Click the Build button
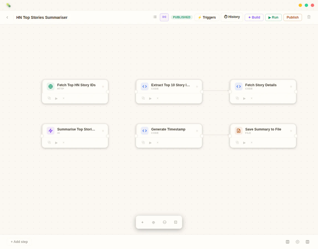The image size is (318, 249). tap(254, 17)
